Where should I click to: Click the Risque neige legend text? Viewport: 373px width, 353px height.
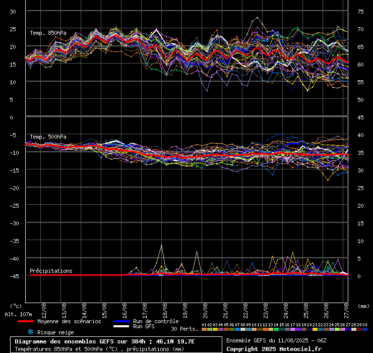[55, 332]
